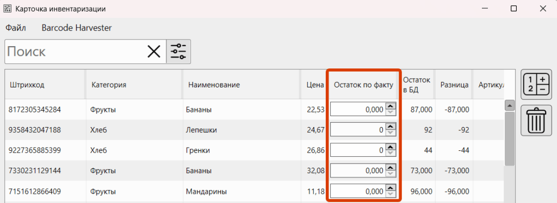Image resolution: width=557 pixels, height=203 pixels.
Task: Click Хлеб category in Гренки row
Action: [99, 150]
